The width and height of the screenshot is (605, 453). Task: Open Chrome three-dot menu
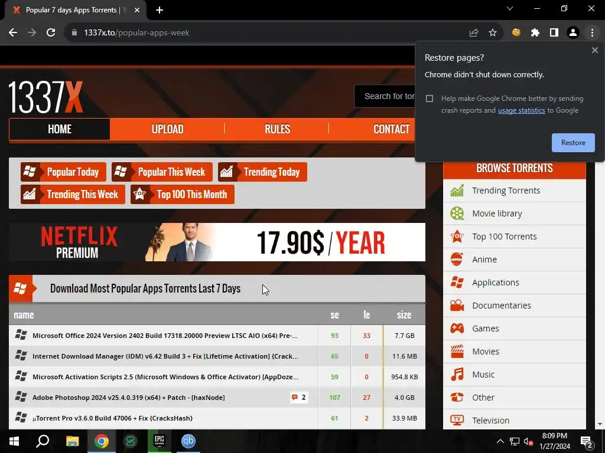click(592, 33)
